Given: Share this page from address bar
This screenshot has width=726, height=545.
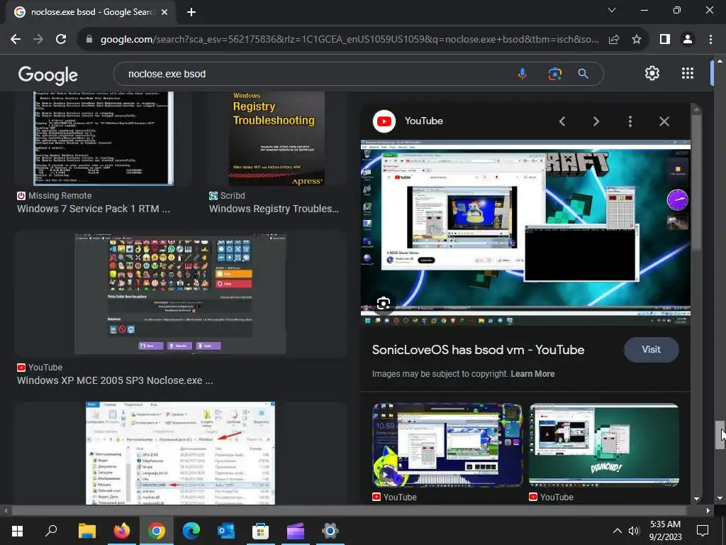Looking at the screenshot, I should [x=614, y=40].
